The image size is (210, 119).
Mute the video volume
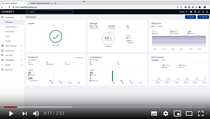click(x=36, y=114)
